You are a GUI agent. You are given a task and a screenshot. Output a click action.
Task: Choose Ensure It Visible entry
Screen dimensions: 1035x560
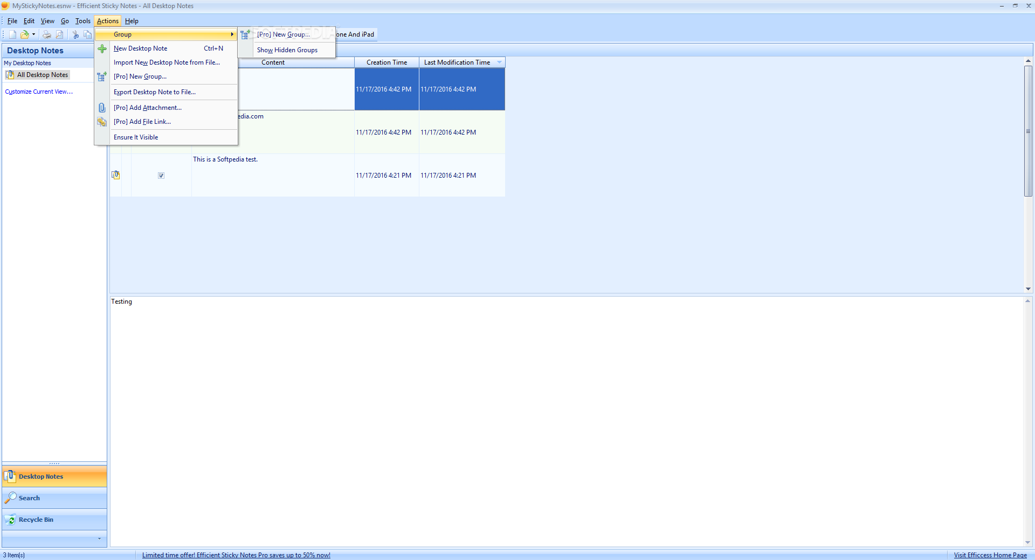[166, 137]
